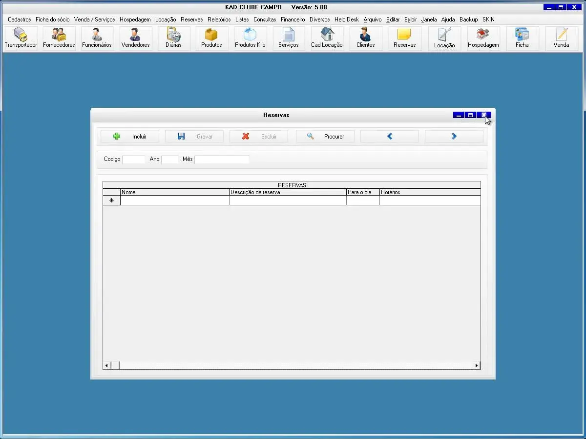Screen dimensions: 586x439
Task: Select the Diárias calendar icon
Action: pyautogui.click(x=173, y=38)
